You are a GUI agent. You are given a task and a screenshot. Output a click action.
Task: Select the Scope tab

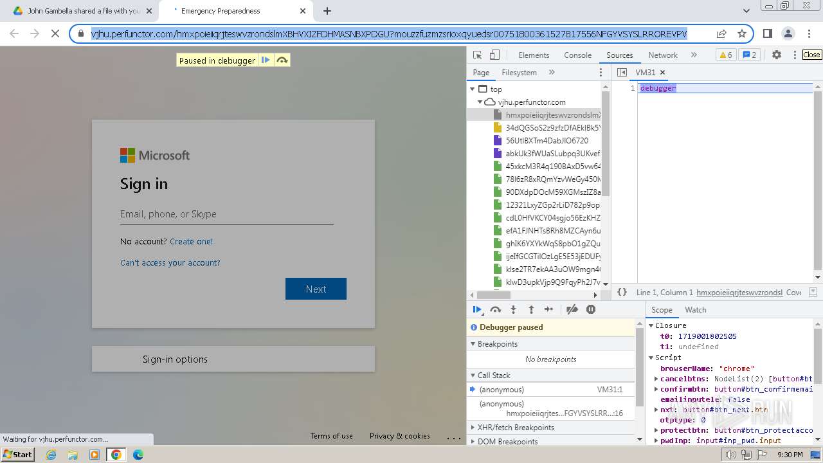point(662,310)
